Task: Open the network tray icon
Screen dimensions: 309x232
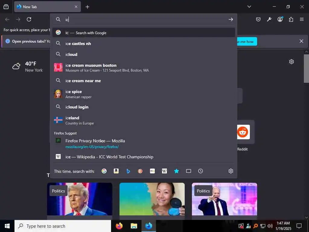Action: click(x=263, y=226)
